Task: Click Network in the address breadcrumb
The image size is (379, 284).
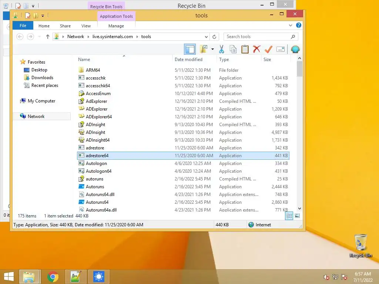Action: click(76, 37)
